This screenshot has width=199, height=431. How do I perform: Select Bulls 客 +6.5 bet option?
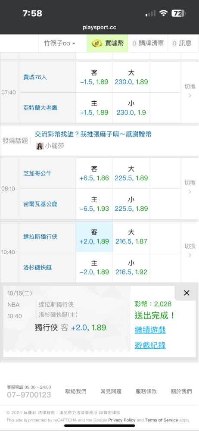point(94,173)
